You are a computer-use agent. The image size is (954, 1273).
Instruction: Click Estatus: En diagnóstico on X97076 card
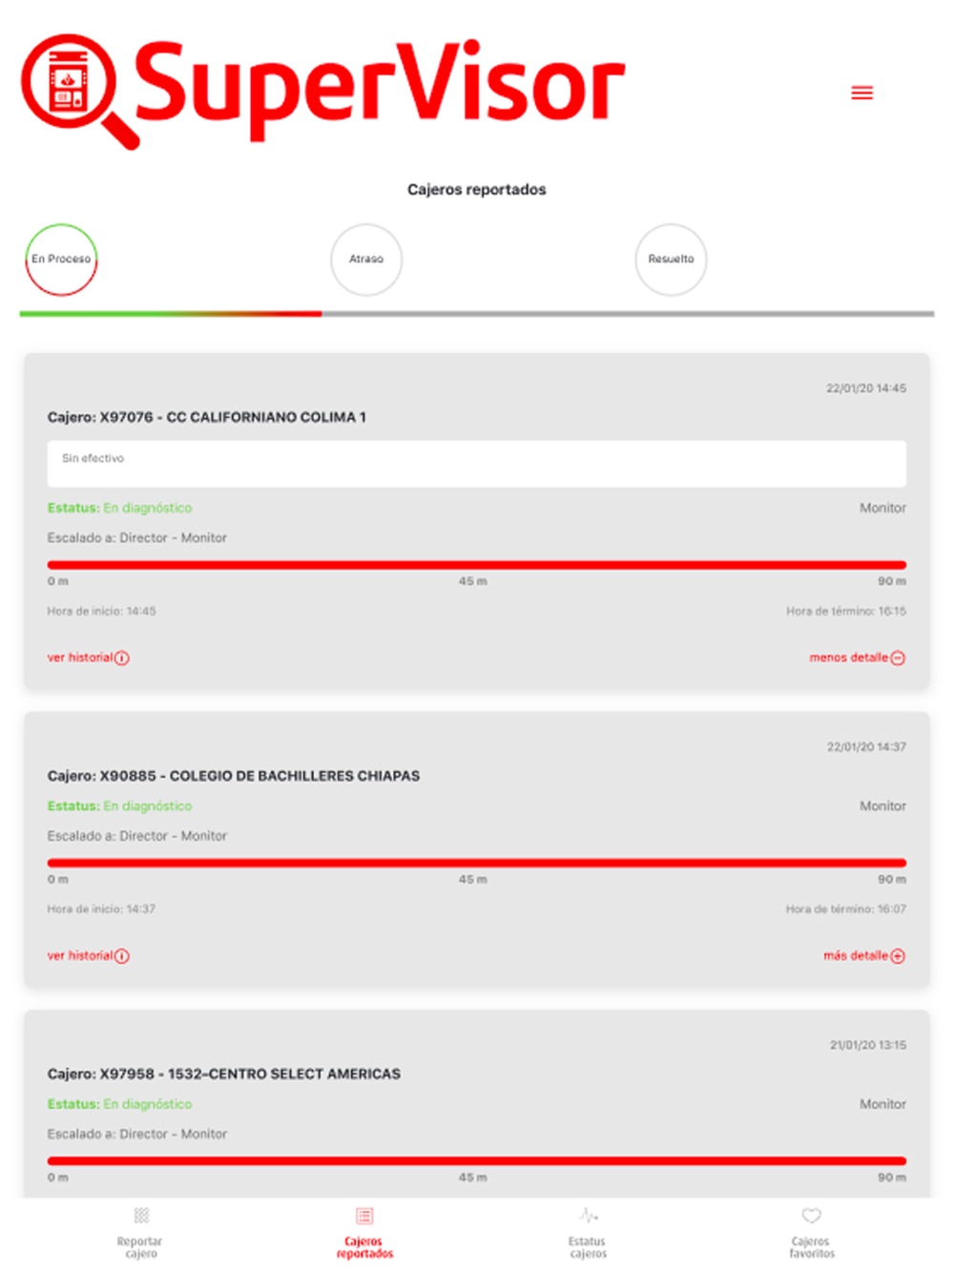click(119, 508)
